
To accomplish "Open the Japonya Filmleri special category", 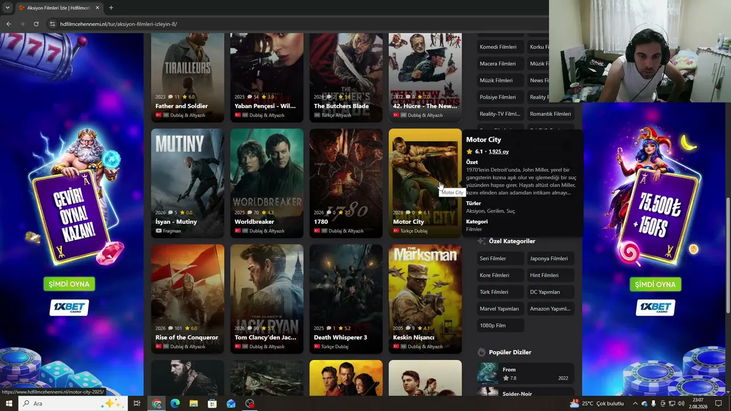I will coord(551,259).
